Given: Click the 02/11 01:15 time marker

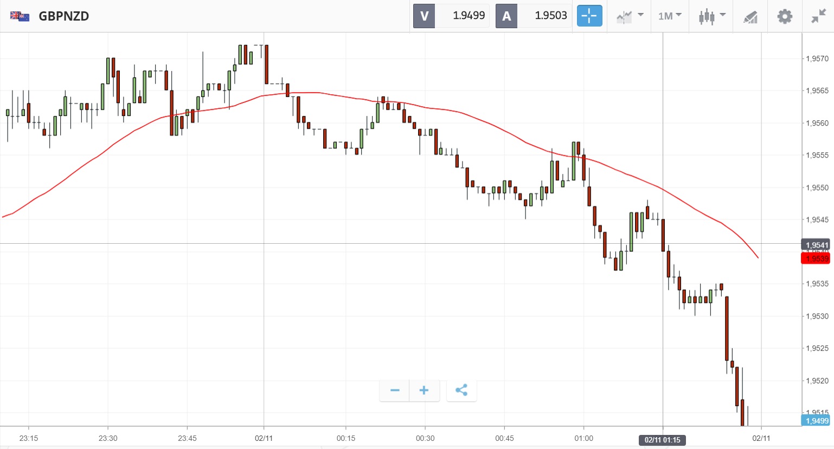Looking at the screenshot, I should (662, 440).
